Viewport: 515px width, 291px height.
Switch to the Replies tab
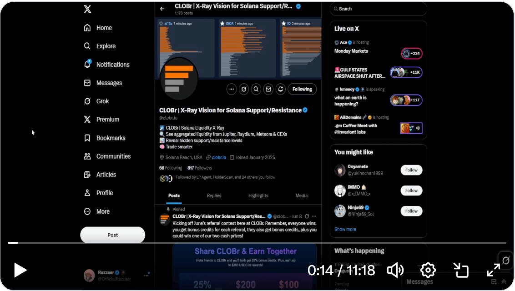click(214, 196)
